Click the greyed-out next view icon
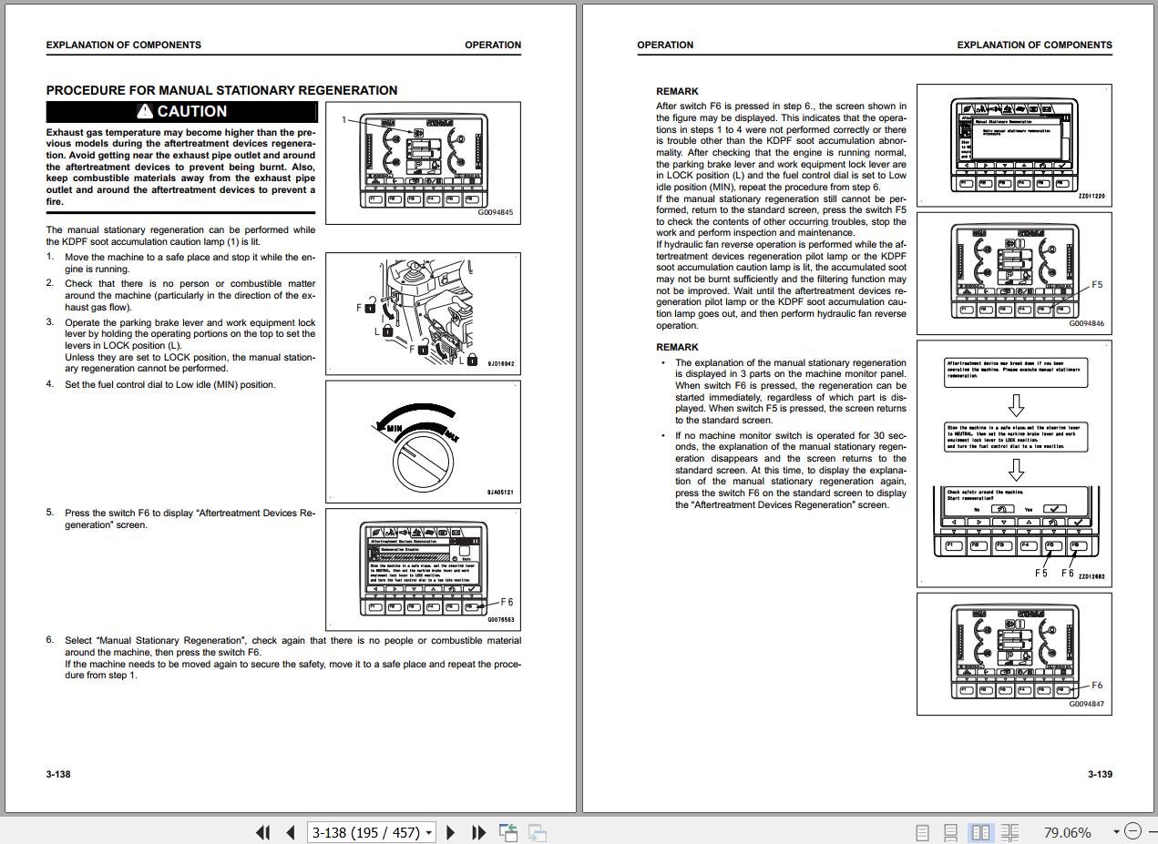 538,832
